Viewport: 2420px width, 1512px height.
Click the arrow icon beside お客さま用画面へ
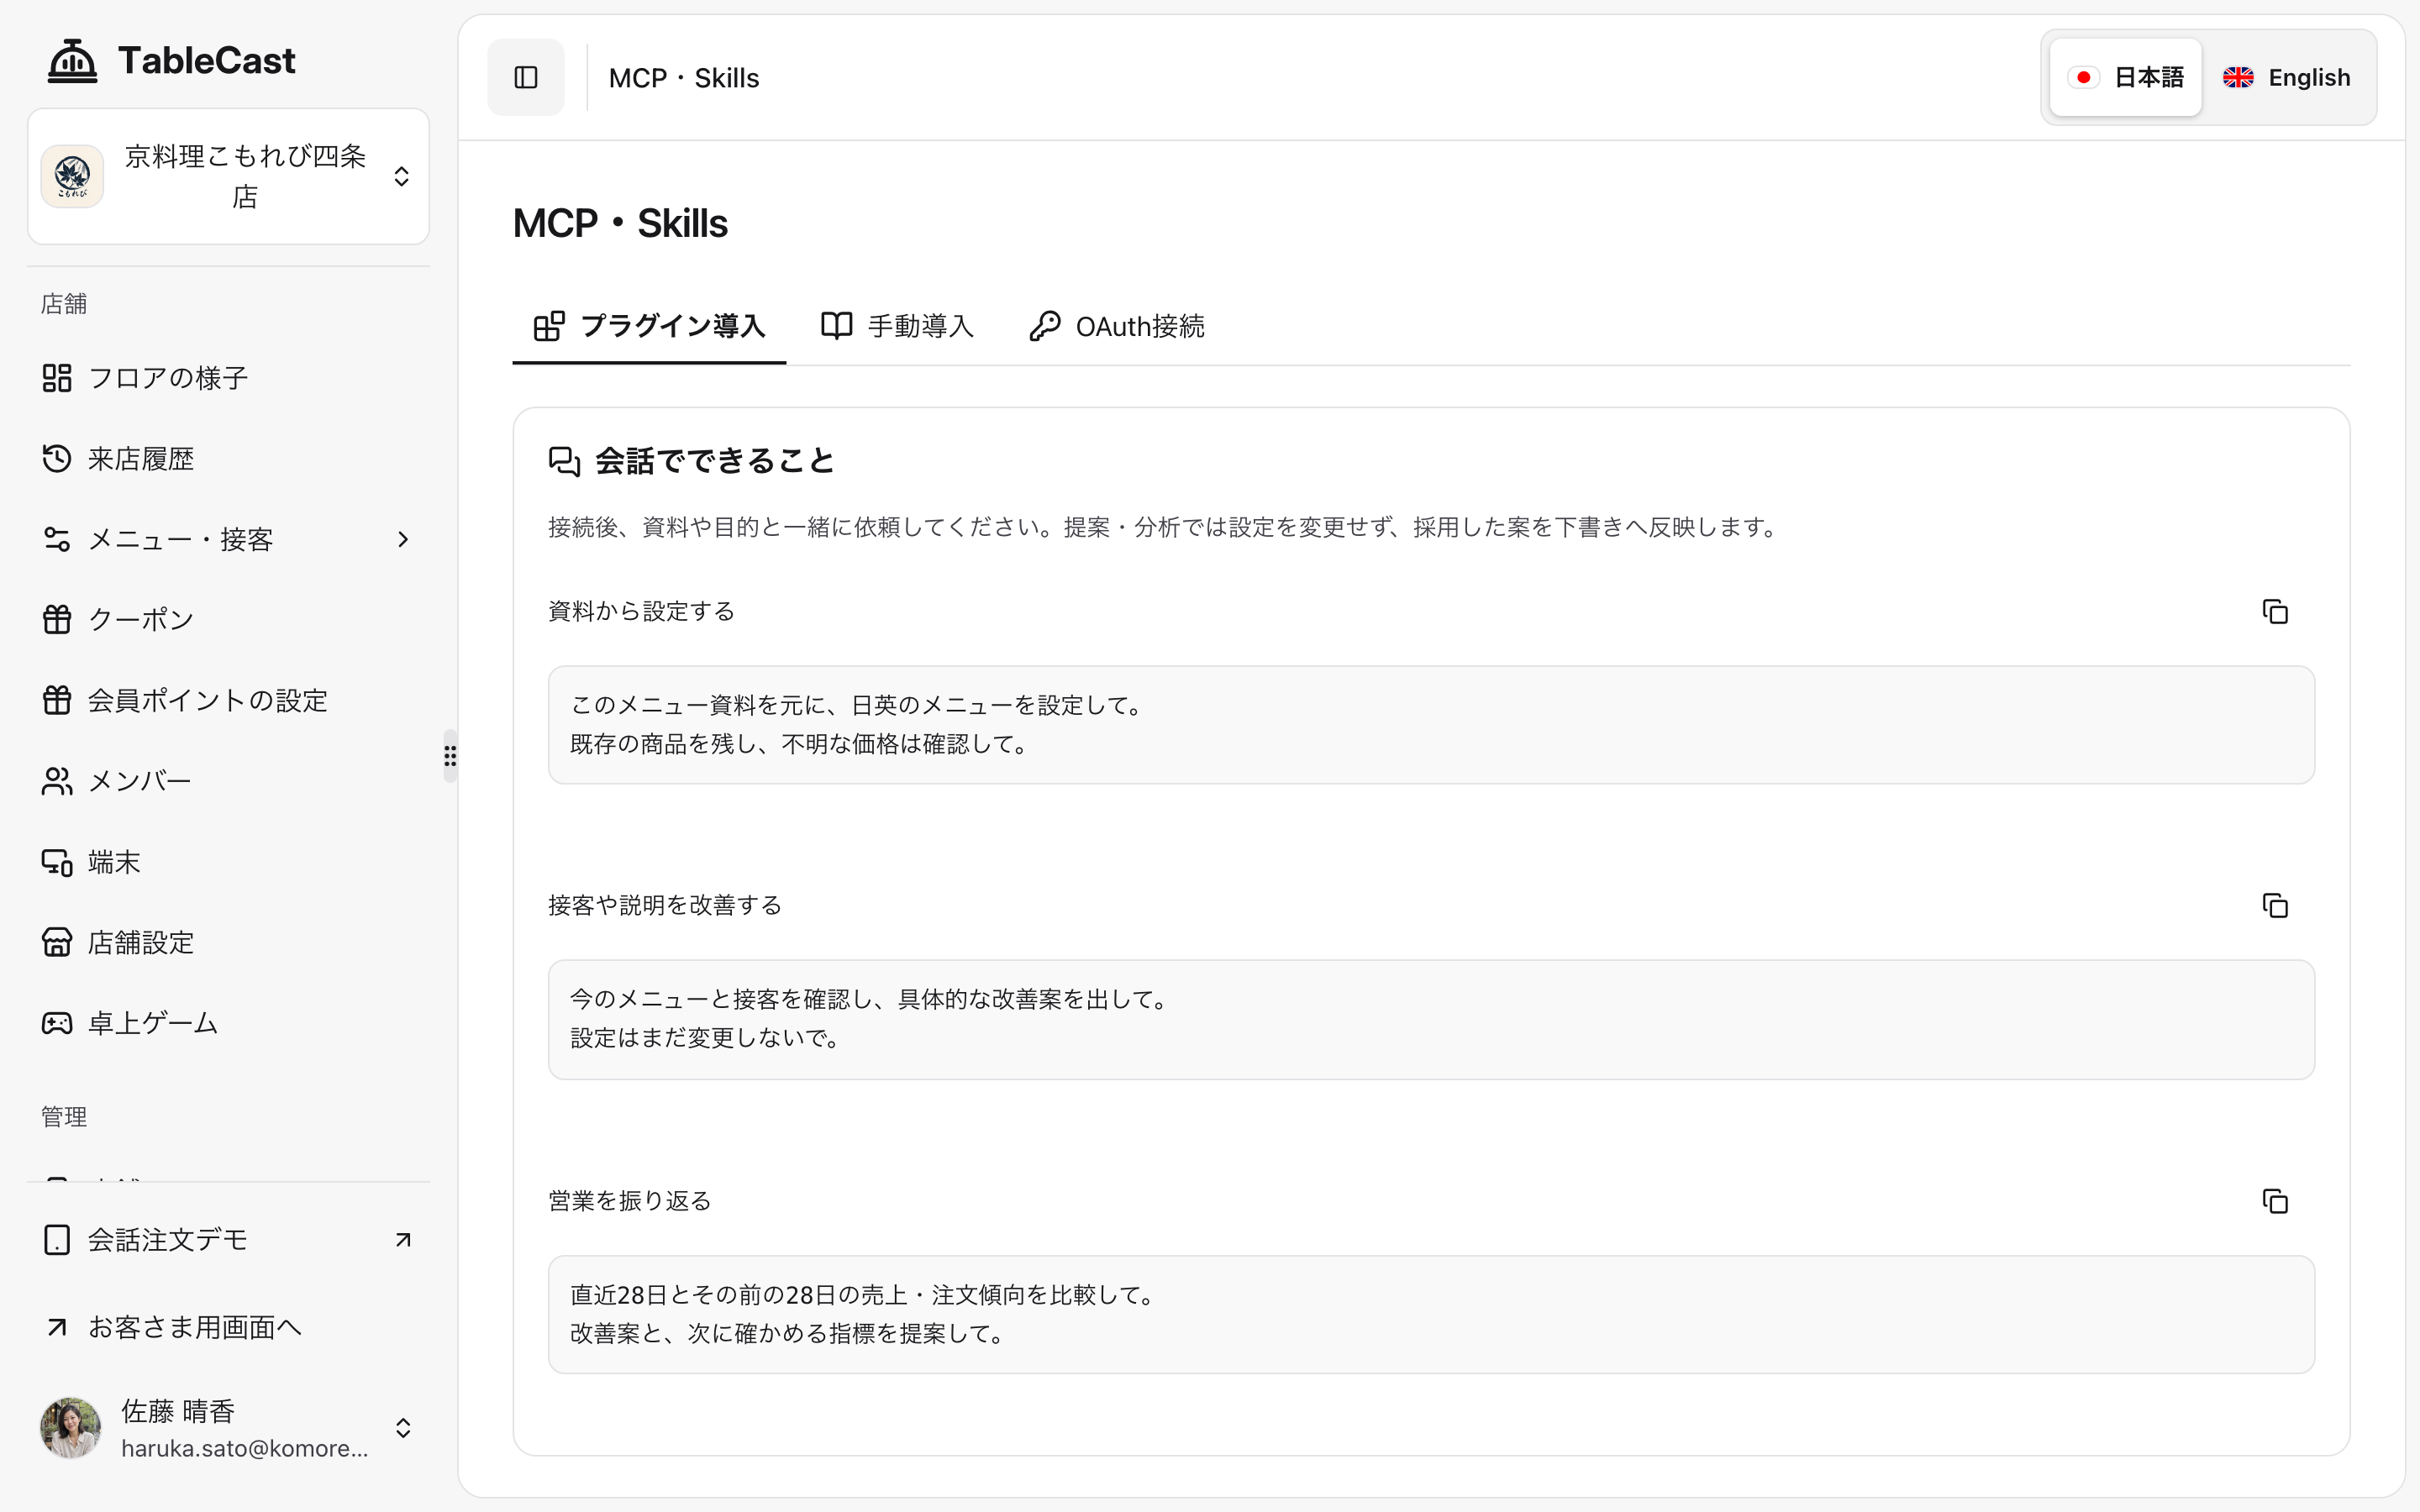point(57,1327)
